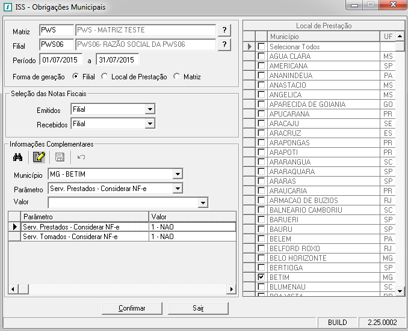Click ISS window title icon
Image resolution: width=408 pixels, height=331 pixels.
(x=8, y=7)
